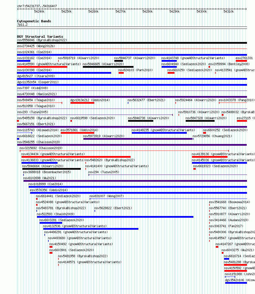Click the blue nsv4132536 variant bar

(x=91, y=229)
